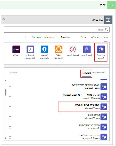The height and width of the screenshot is (146, 116).
Task: Select the Content Moderator connector icon
Action: click(x=44, y=49)
